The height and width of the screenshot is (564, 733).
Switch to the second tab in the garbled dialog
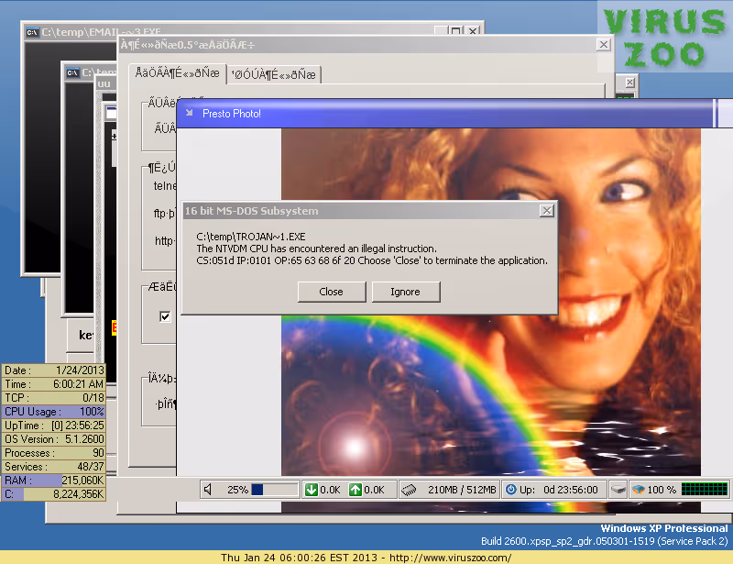(x=274, y=75)
